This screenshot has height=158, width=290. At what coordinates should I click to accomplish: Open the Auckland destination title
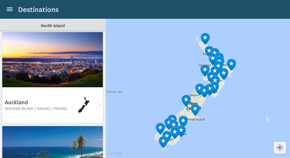tap(16, 102)
